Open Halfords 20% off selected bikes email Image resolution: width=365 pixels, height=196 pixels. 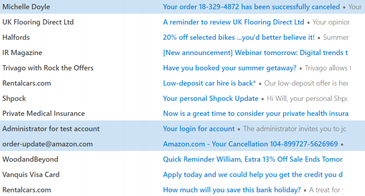(238, 37)
